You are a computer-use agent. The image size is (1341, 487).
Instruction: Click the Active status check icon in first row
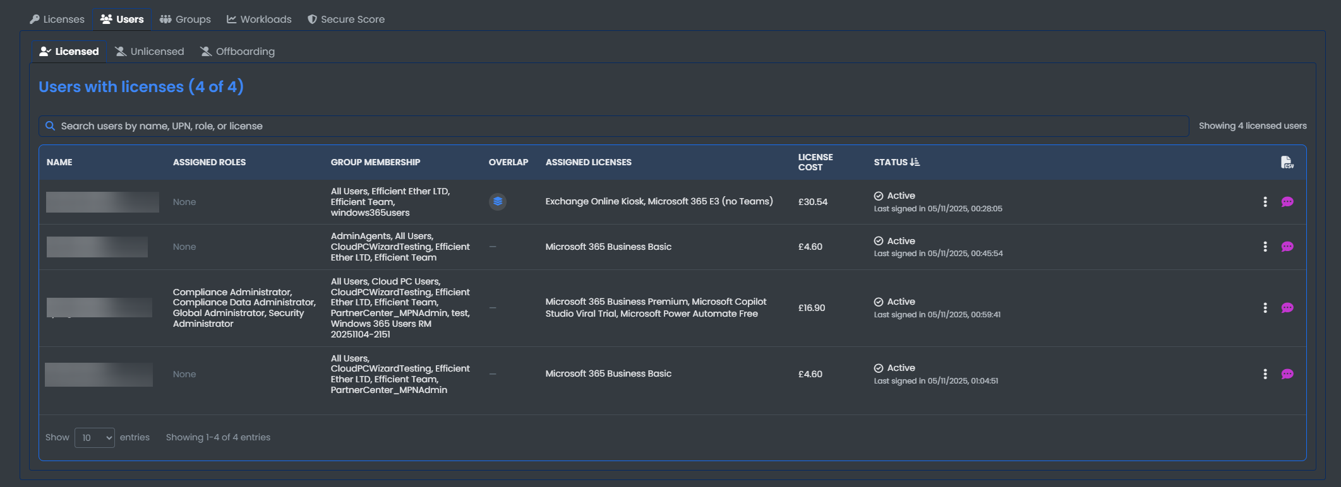(879, 196)
